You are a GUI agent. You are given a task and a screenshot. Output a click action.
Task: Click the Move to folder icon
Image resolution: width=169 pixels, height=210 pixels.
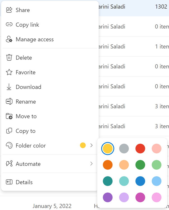[9, 116]
